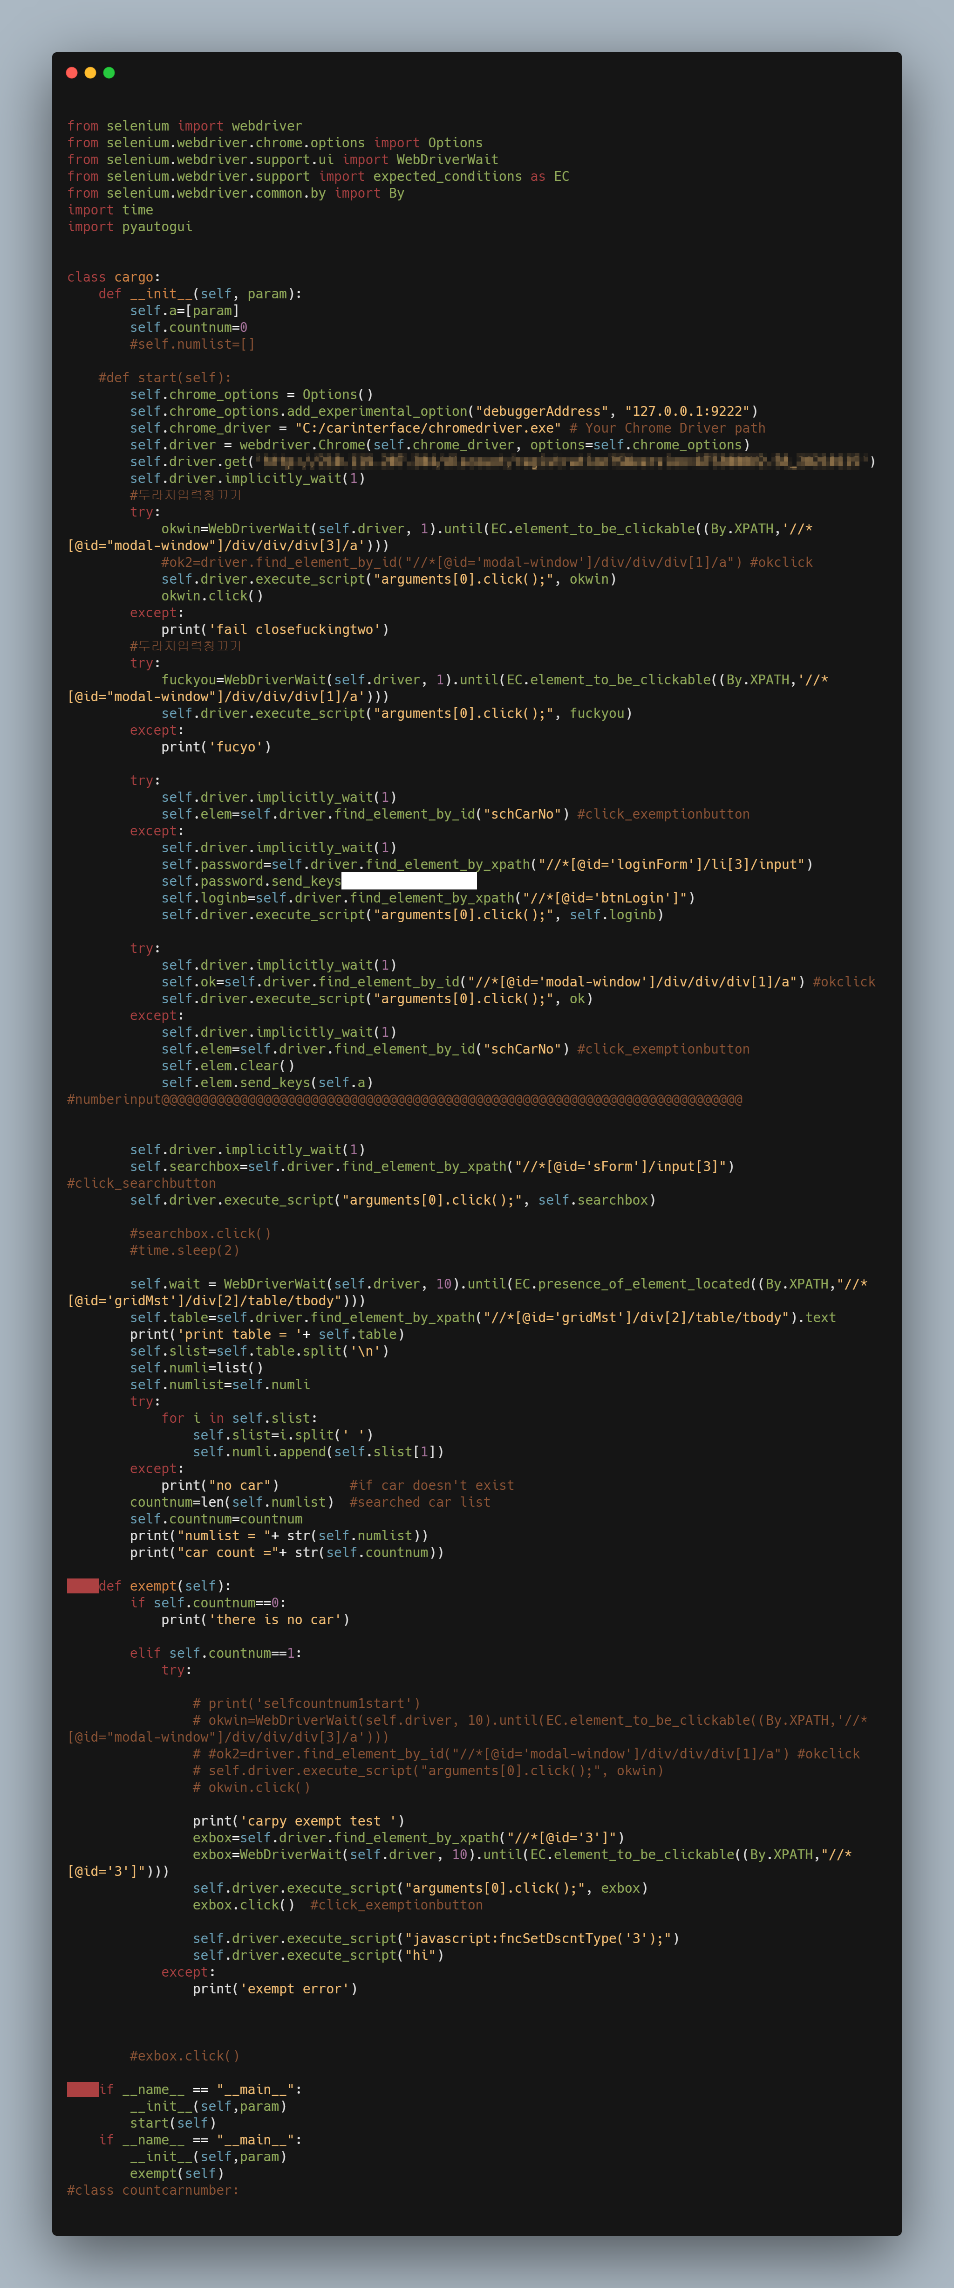This screenshot has width=954, height=2288.
Task: Click the 'import pyautogui' line
Action: pyautogui.click(x=129, y=227)
